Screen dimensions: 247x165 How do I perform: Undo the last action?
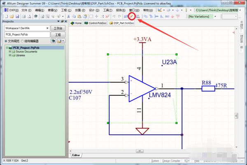[x=114, y=16]
